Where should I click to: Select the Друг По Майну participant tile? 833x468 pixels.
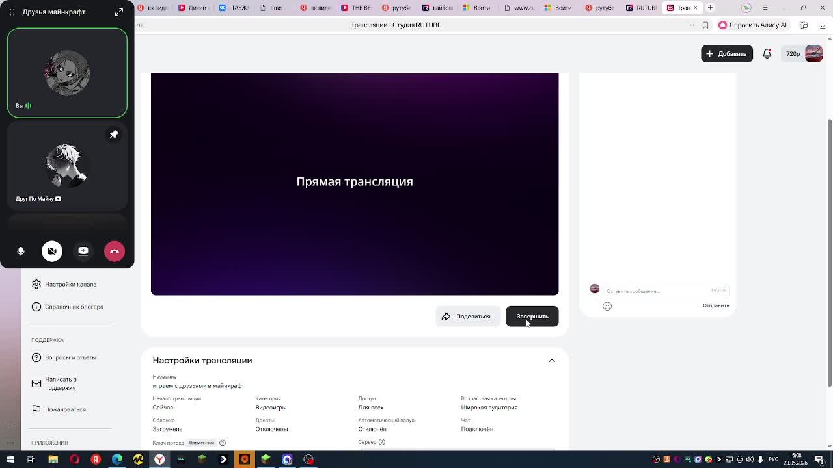(x=67, y=166)
